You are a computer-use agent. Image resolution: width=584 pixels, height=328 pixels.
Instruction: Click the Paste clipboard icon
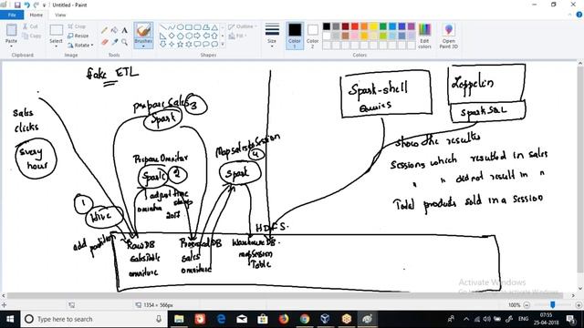click(11, 30)
